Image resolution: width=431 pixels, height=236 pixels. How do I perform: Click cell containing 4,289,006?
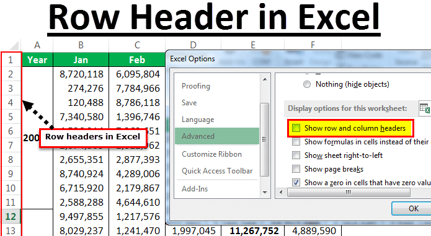[137, 173]
